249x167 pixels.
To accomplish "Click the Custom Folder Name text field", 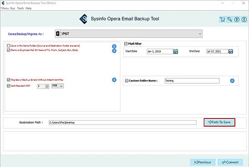I will pos(192,81).
